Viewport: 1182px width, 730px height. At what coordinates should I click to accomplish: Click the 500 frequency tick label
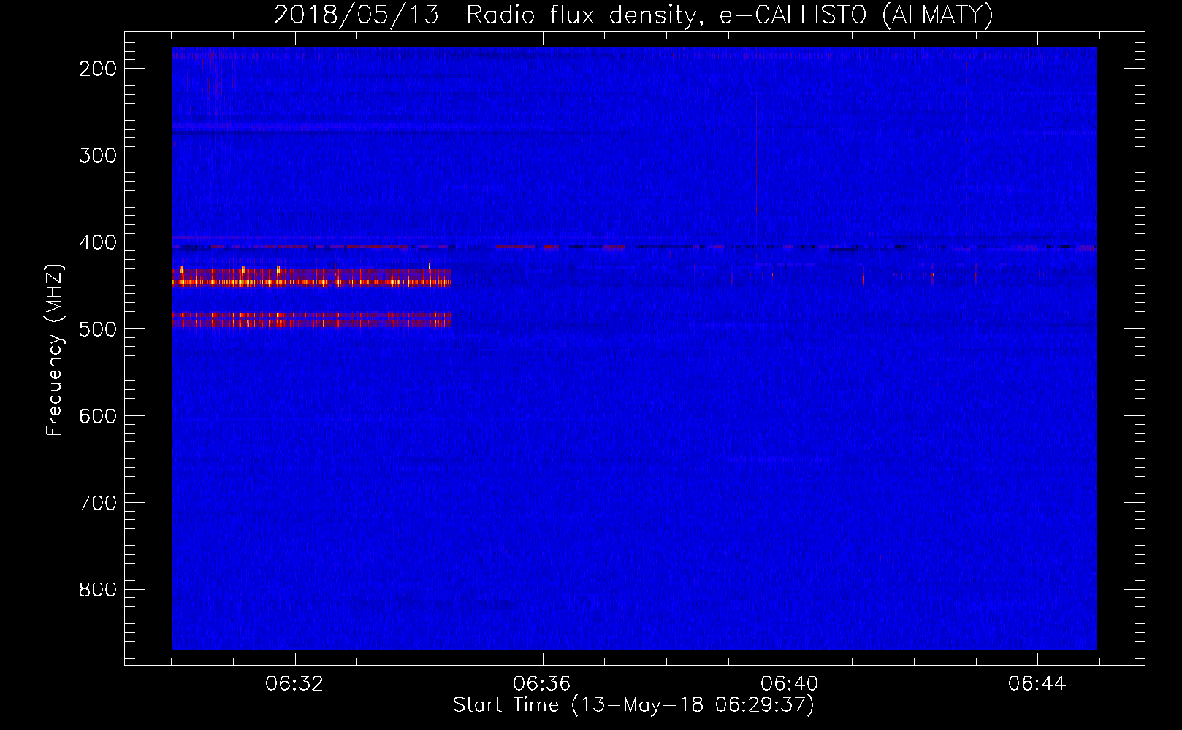pos(98,329)
